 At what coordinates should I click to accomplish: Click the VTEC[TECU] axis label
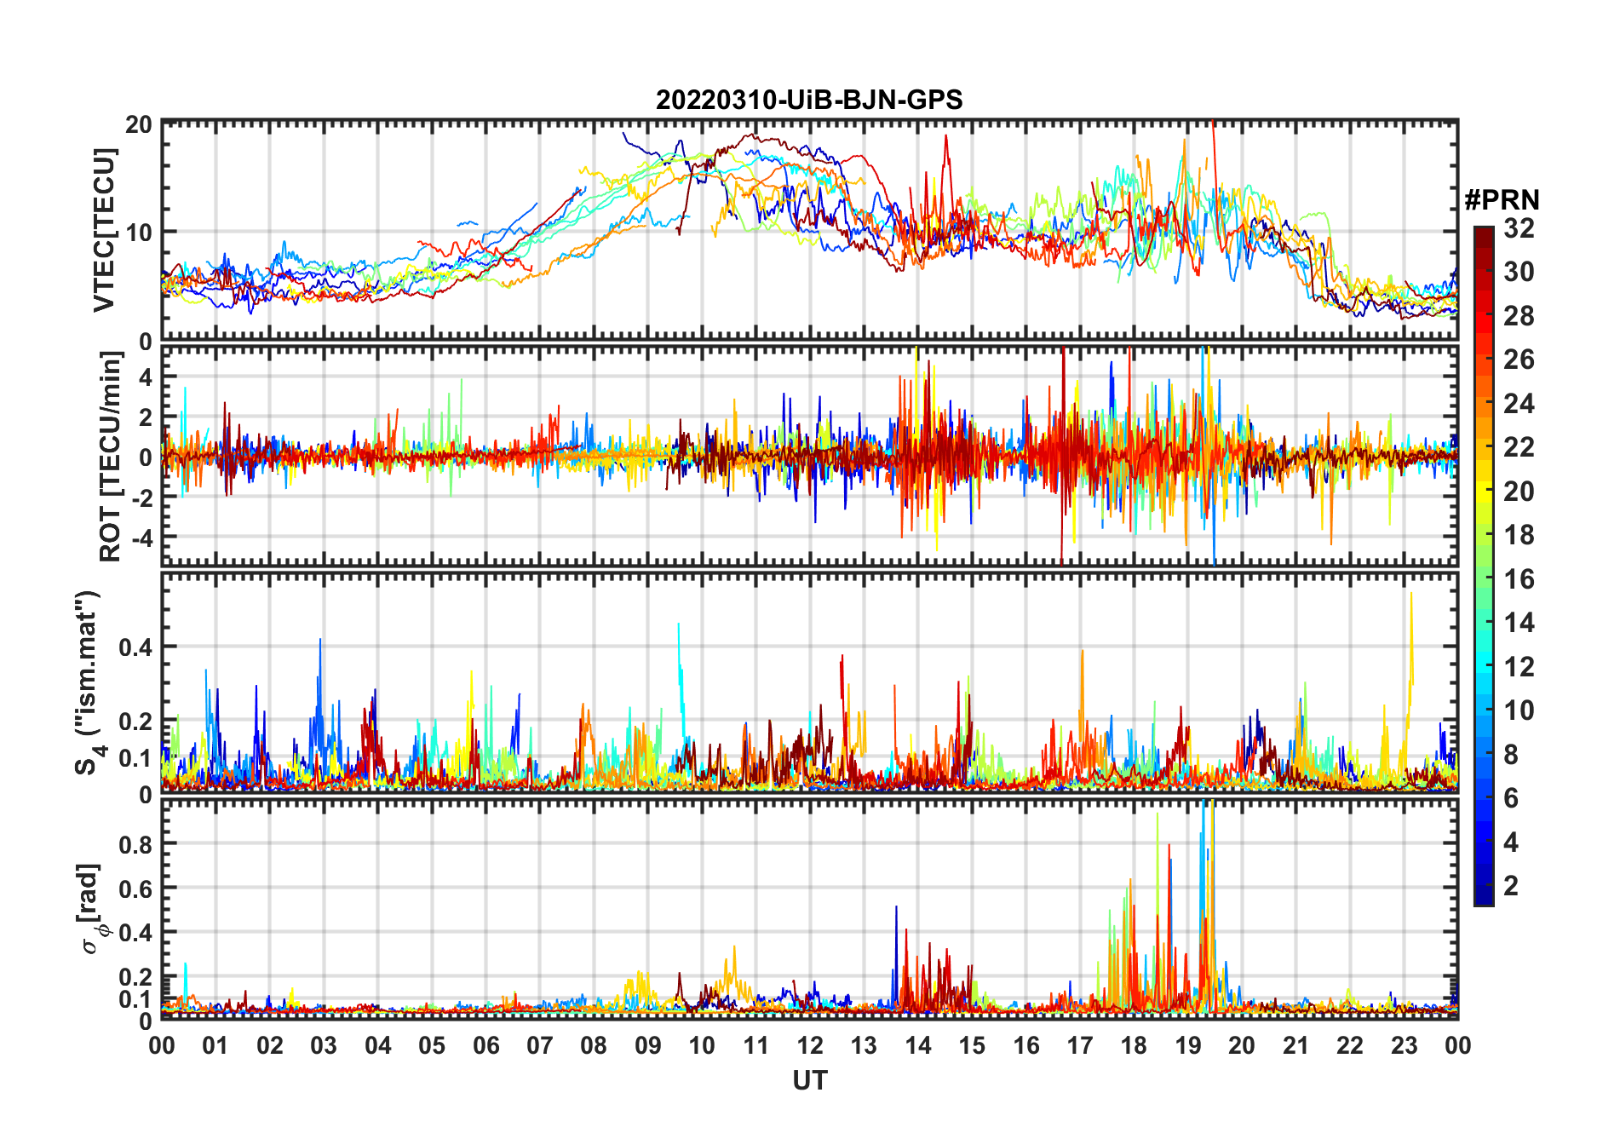(x=104, y=230)
